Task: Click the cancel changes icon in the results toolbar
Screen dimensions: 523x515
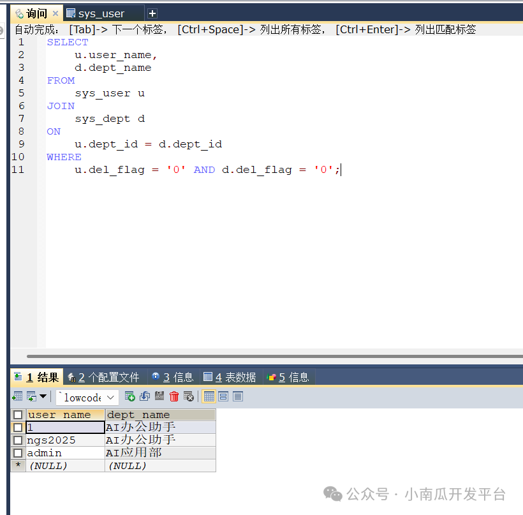Action: coord(189,396)
